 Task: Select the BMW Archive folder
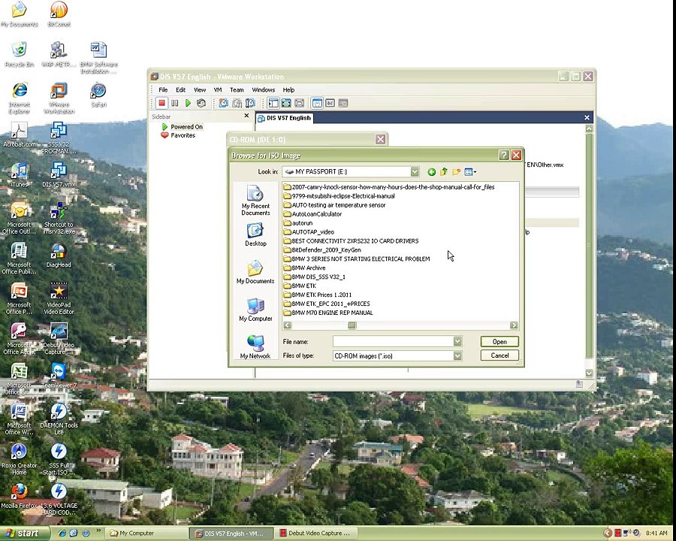(x=304, y=268)
